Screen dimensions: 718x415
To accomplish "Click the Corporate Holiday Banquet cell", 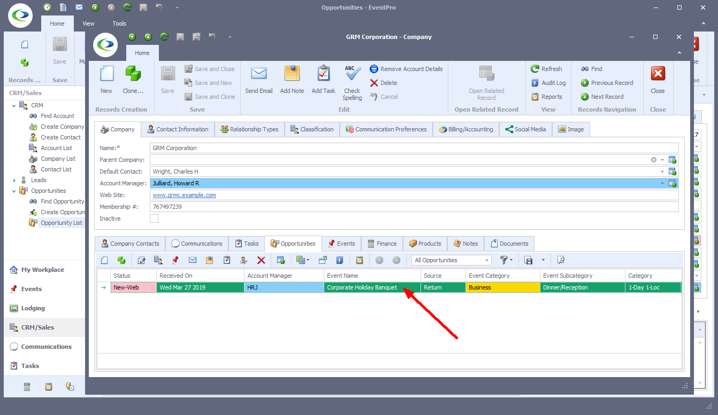I will pyautogui.click(x=372, y=287).
